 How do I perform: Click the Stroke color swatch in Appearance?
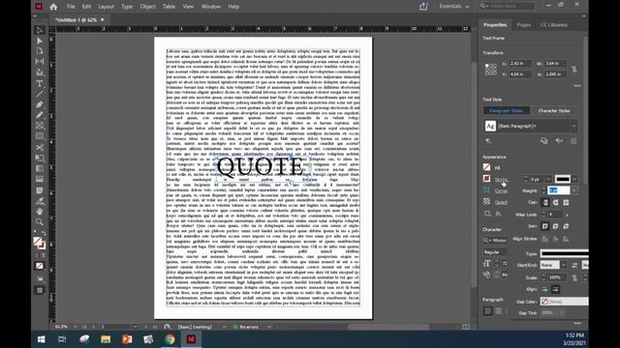click(486, 179)
